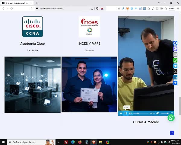The width and height of the screenshot is (181, 145).
Task: Share page on Facebook
Action: pos(175,43)
